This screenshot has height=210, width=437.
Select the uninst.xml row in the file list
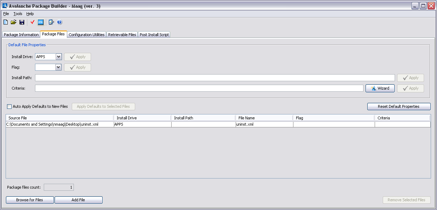[x=105, y=124]
